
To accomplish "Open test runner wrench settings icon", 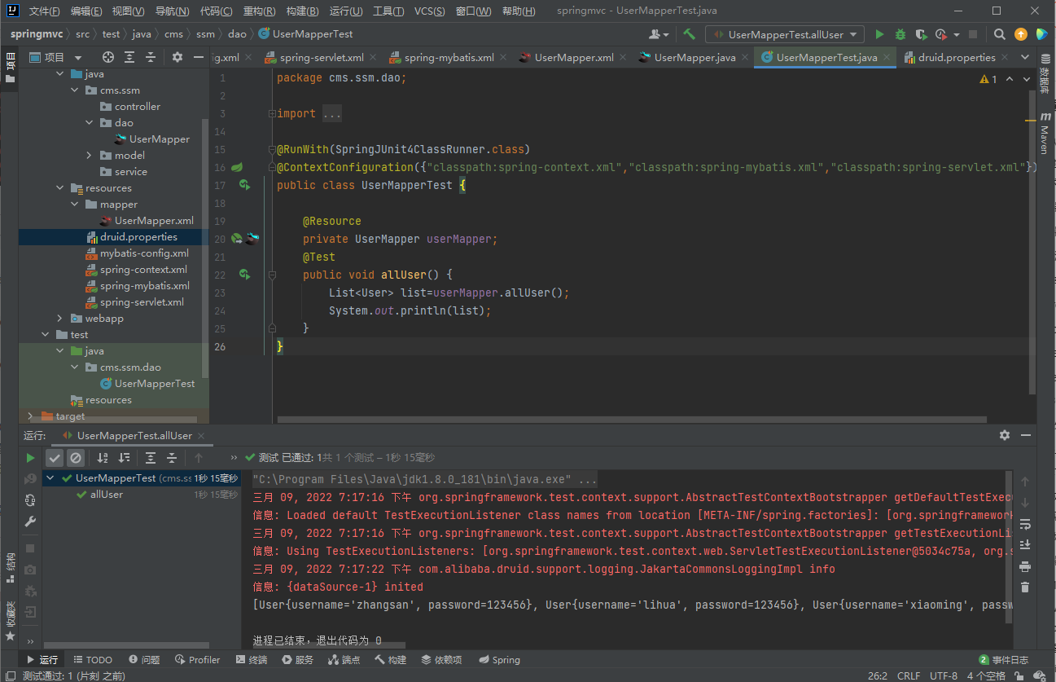I will (x=30, y=521).
